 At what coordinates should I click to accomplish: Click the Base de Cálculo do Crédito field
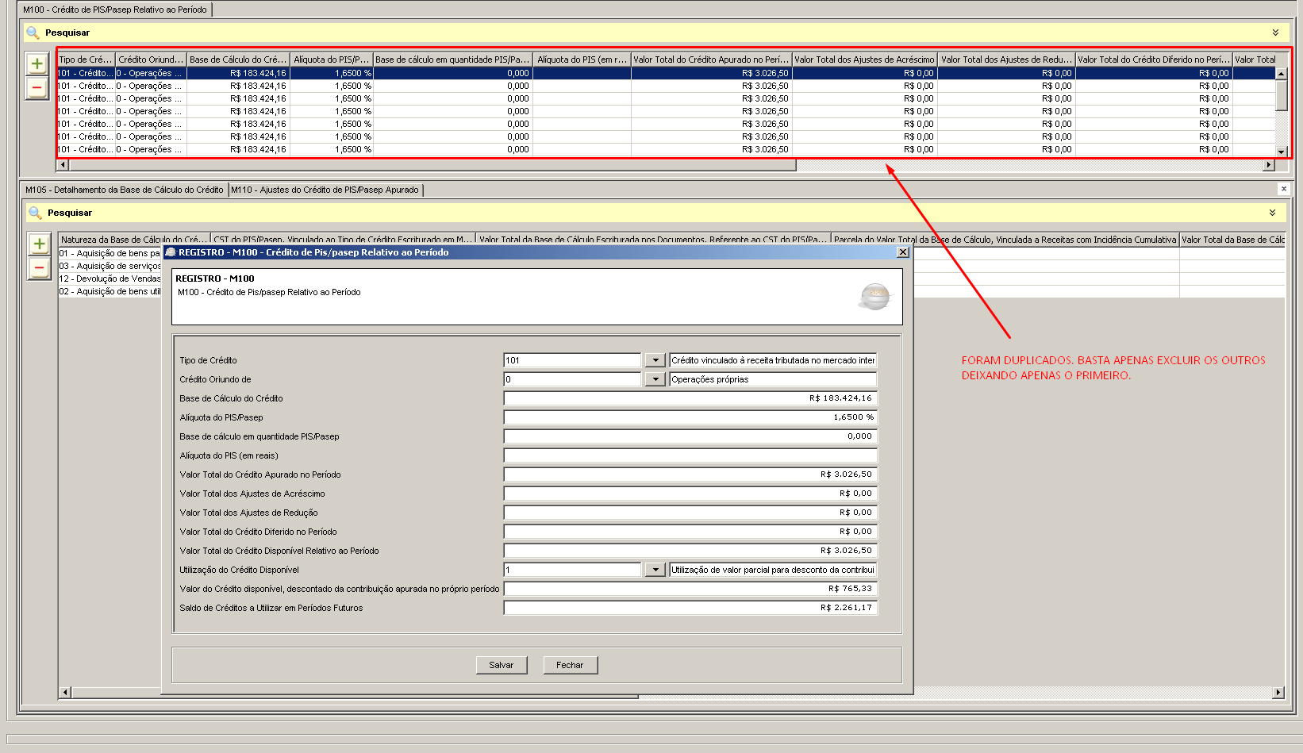(690, 398)
